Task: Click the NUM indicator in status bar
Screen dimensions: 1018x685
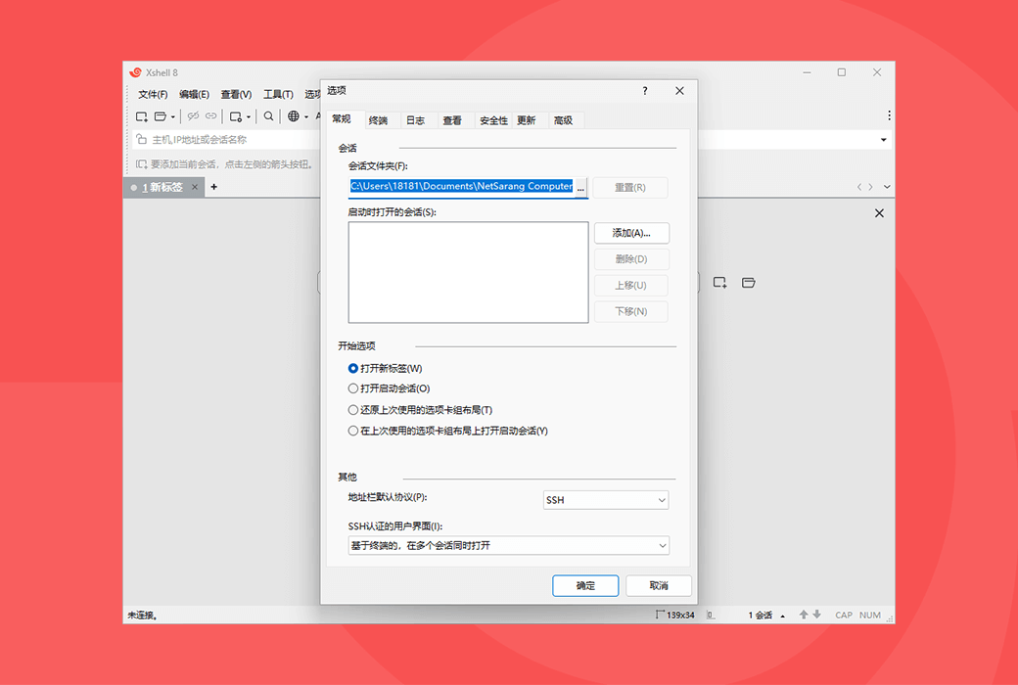Action: click(870, 615)
